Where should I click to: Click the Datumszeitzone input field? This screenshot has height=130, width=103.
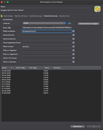pos(47,39)
